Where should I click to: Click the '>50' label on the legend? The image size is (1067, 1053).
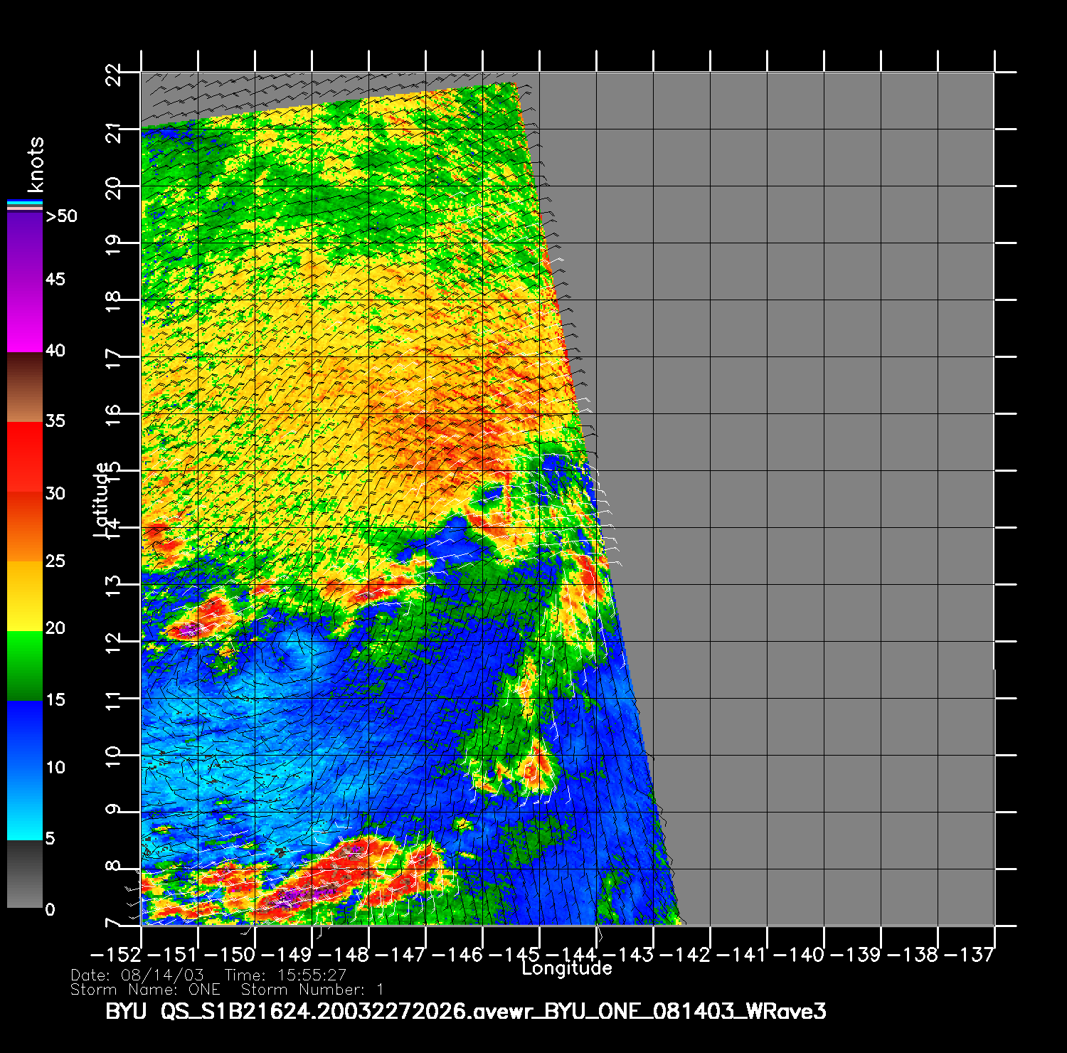tap(61, 216)
